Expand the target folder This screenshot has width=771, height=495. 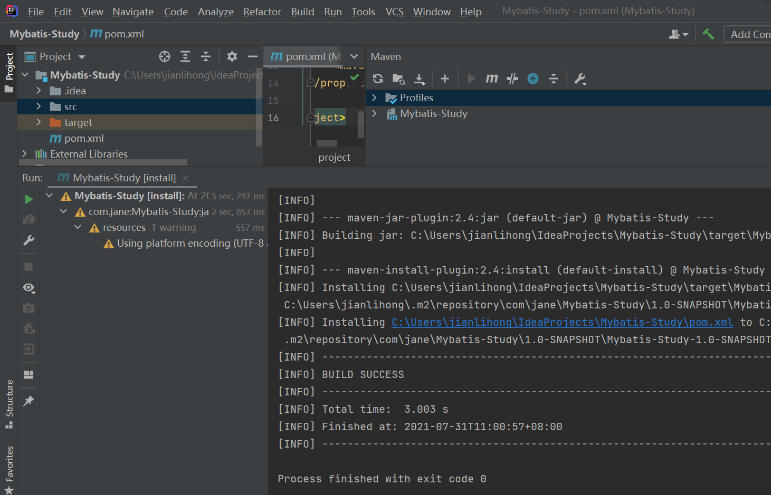(39, 122)
